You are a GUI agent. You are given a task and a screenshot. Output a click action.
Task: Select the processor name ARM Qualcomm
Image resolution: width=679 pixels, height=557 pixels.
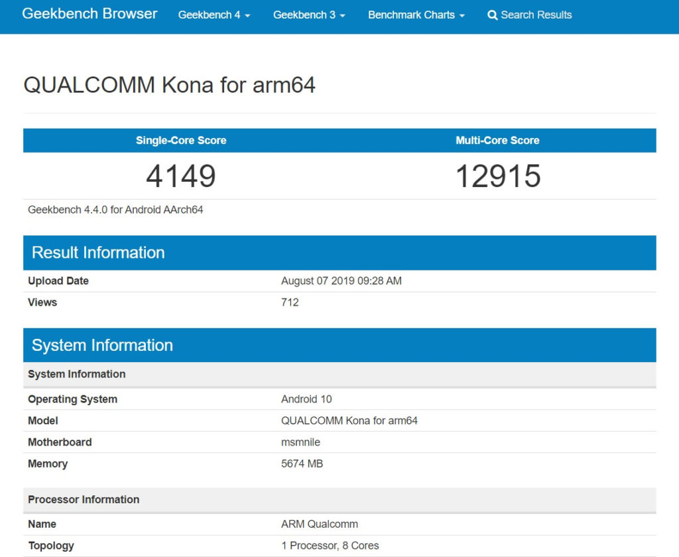[320, 524]
